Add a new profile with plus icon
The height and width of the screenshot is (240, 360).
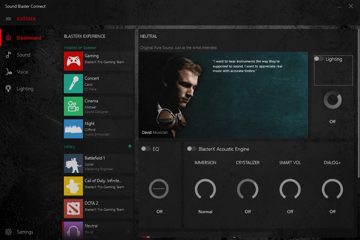[130, 146]
